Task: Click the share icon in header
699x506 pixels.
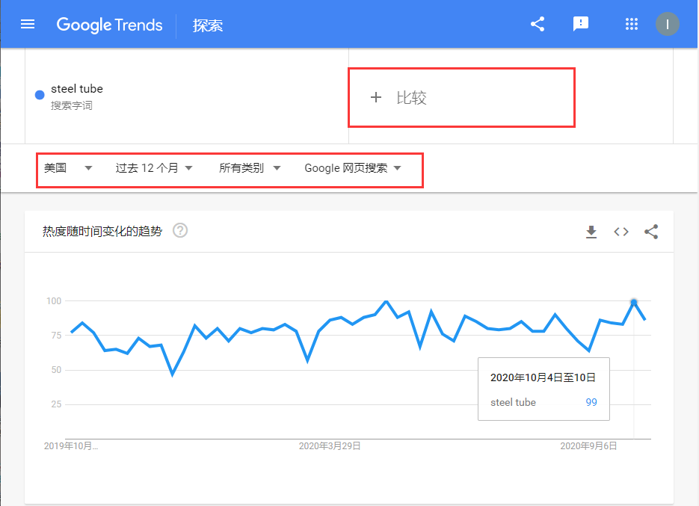Action: 537,24
